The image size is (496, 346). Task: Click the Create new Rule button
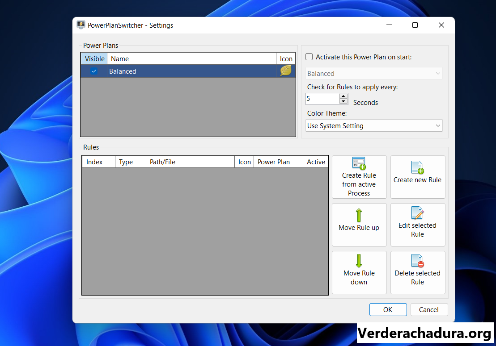[418, 177]
